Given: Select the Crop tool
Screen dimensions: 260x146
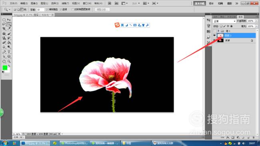Looking at the screenshot, I should point(4,29).
